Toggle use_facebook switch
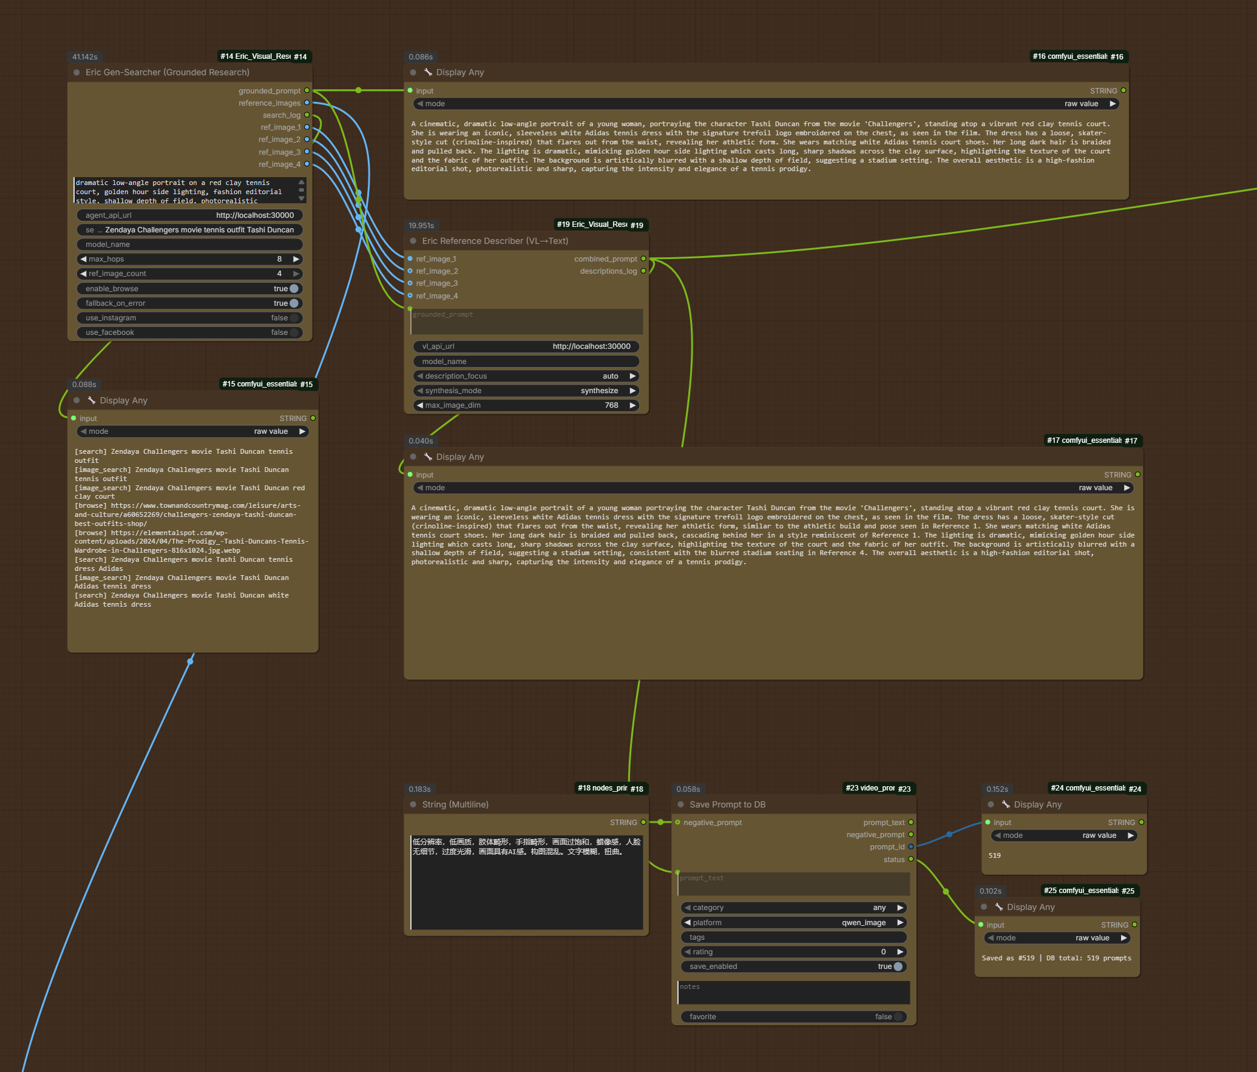1257x1072 pixels. click(x=294, y=332)
